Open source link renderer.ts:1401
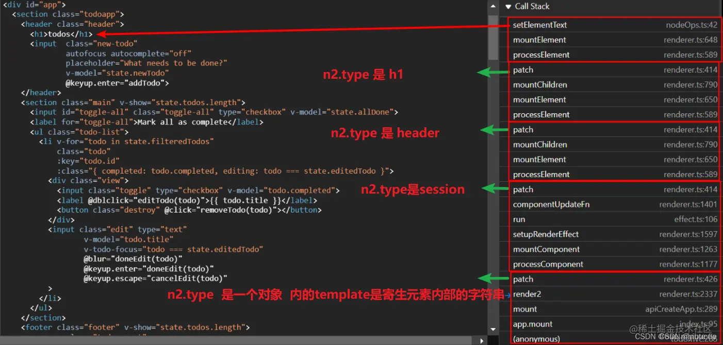Viewport: 723px width, 345px height. click(x=688, y=204)
